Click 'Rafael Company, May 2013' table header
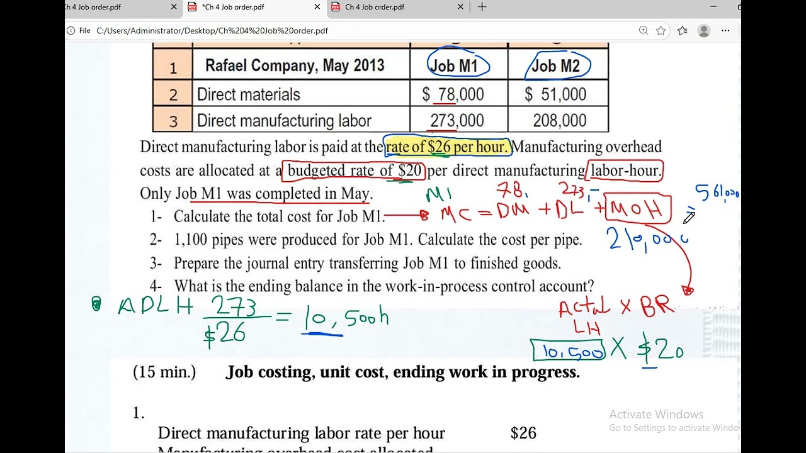 (295, 65)
